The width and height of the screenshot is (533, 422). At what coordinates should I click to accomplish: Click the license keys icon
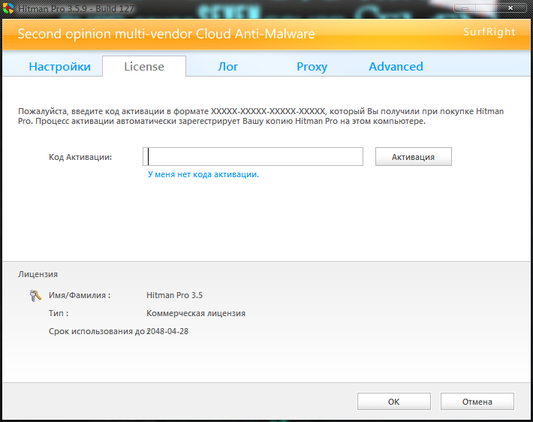point(35,296)
